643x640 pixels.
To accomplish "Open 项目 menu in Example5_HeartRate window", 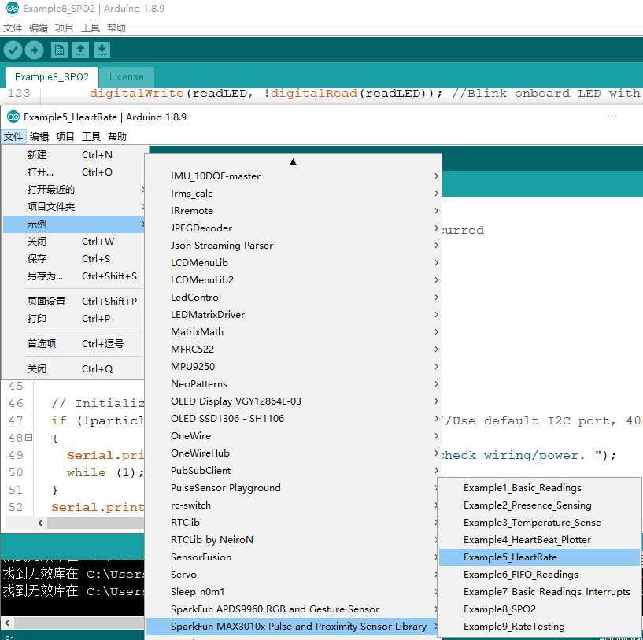I will tap(65, 137).
